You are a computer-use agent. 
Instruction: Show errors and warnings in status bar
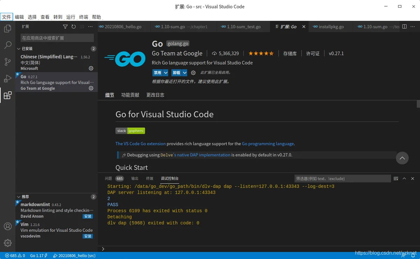click(15, 256)
